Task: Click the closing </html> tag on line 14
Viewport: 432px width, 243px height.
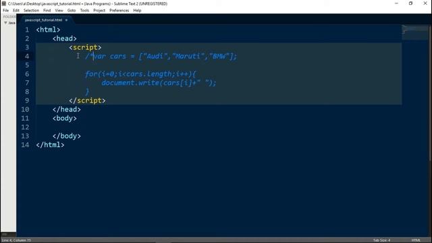Action: click(50, 145)
